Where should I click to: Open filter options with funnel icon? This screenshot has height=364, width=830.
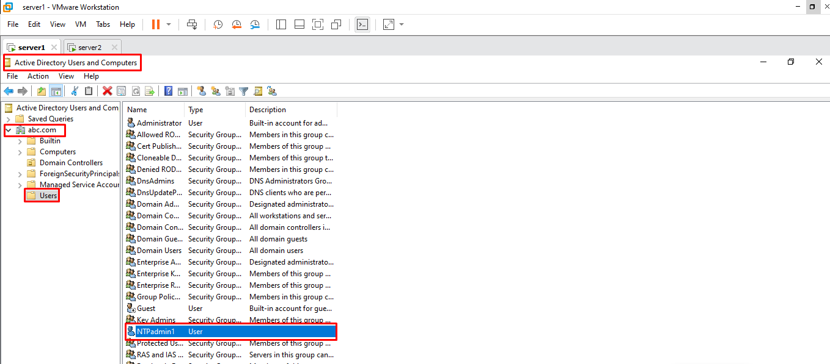point(244,91)
